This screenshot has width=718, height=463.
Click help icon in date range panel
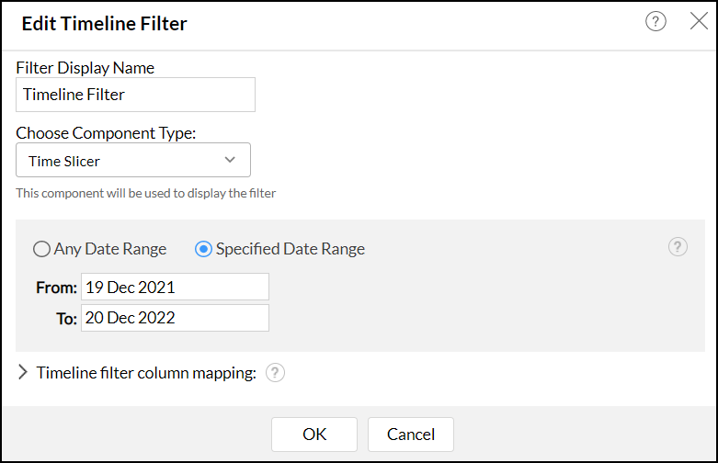tap(678, 247)
